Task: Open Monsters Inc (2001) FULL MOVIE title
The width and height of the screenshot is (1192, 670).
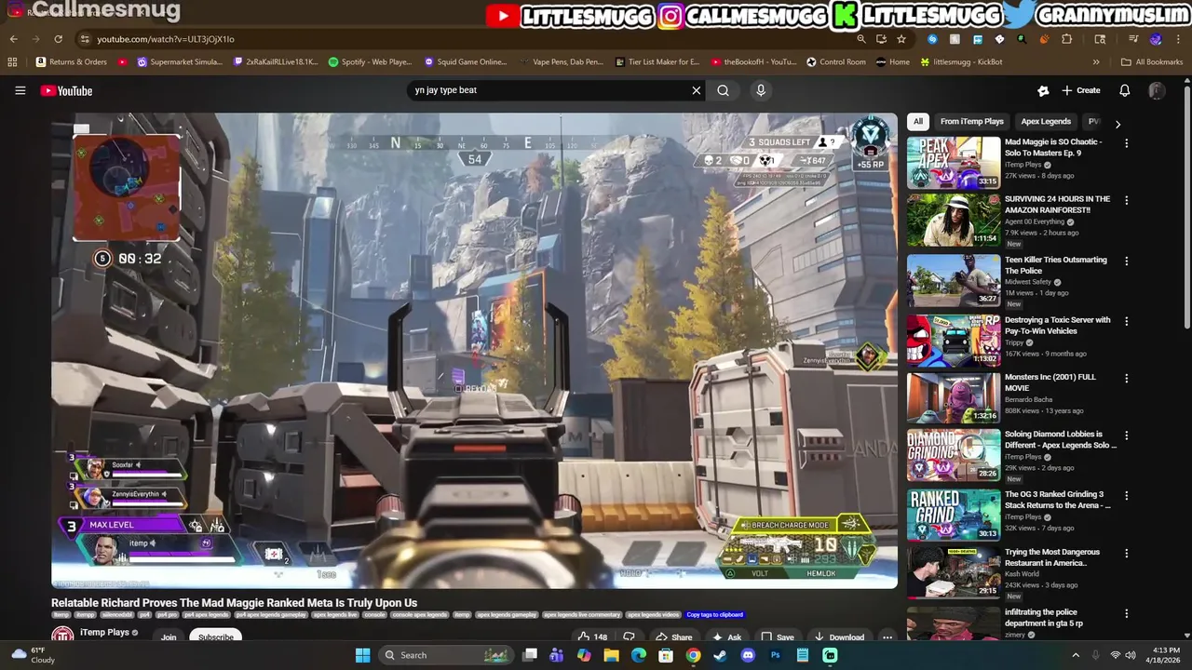Action: 1050,382
